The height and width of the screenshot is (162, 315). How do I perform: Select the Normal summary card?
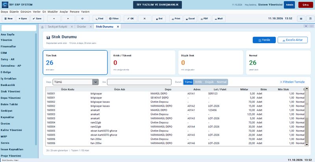point(278,62)
